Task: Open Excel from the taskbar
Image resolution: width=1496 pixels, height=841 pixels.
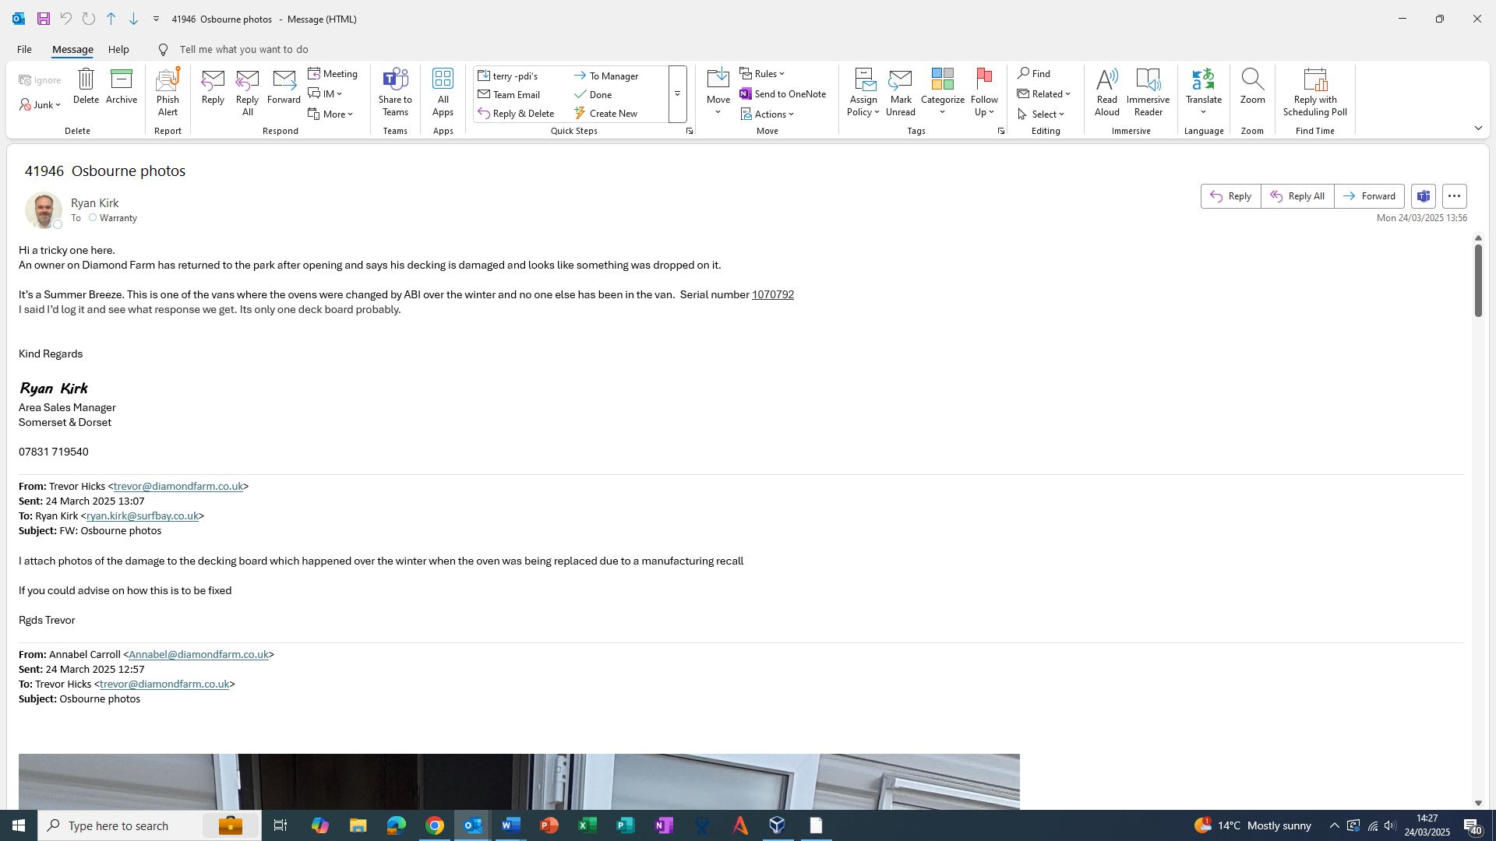Action: click(587, 825)
